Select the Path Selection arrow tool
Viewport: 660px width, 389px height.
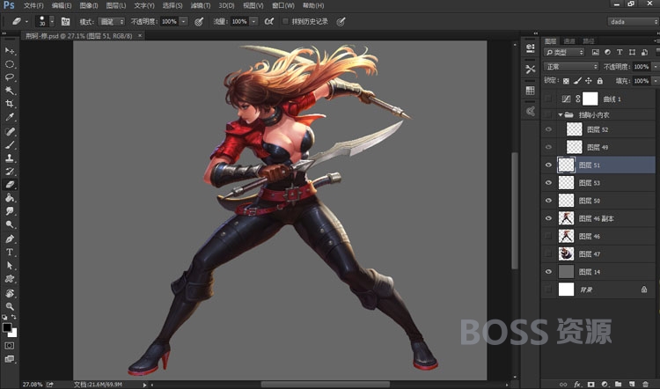tap(10, 266)
